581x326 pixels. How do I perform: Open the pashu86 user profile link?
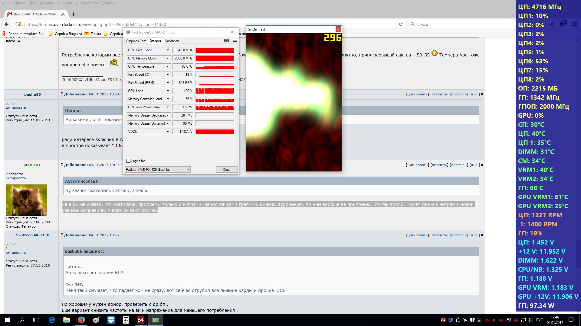pyautogui.click(x=32, y=94)
